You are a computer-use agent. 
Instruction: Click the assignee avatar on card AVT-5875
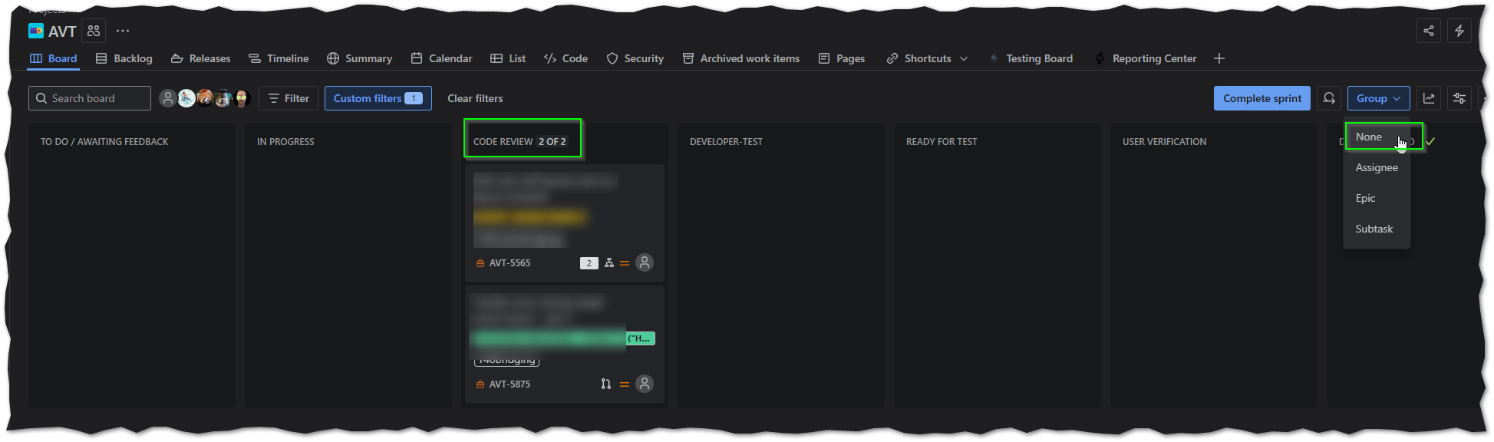coord(645,384)
